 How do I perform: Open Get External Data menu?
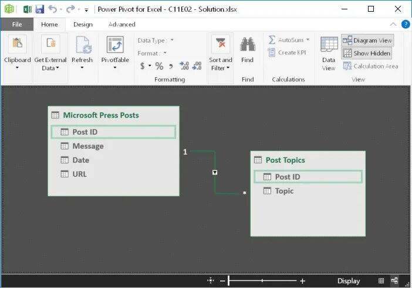tap(50, 53)
